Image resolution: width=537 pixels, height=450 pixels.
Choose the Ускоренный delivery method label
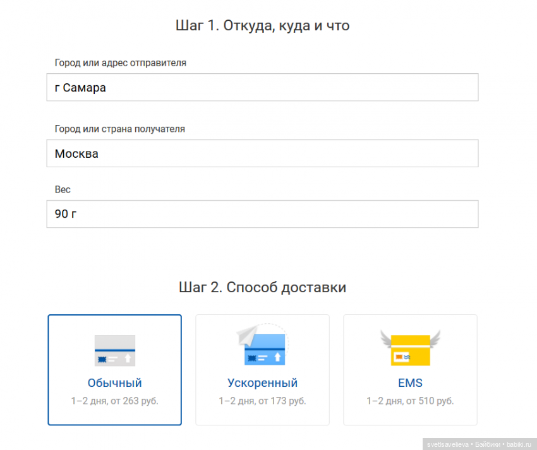coord(262,383)
